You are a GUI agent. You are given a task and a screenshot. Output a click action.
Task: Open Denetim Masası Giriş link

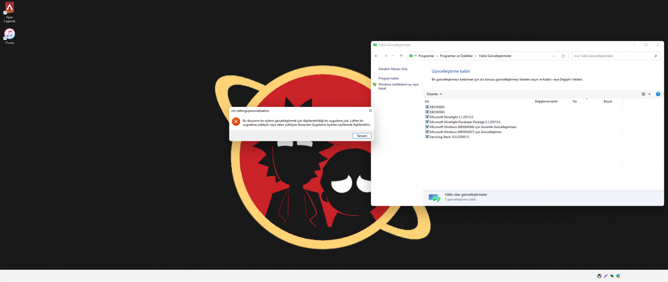pyautogui.click(x=393, y=69)
